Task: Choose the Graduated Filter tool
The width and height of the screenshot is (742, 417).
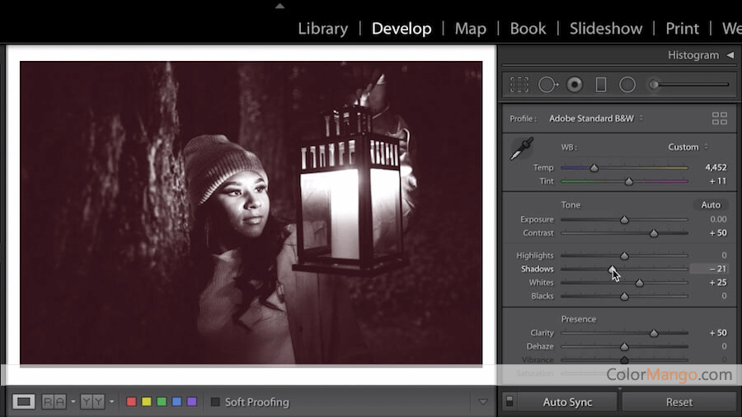Action: (601, 84)
